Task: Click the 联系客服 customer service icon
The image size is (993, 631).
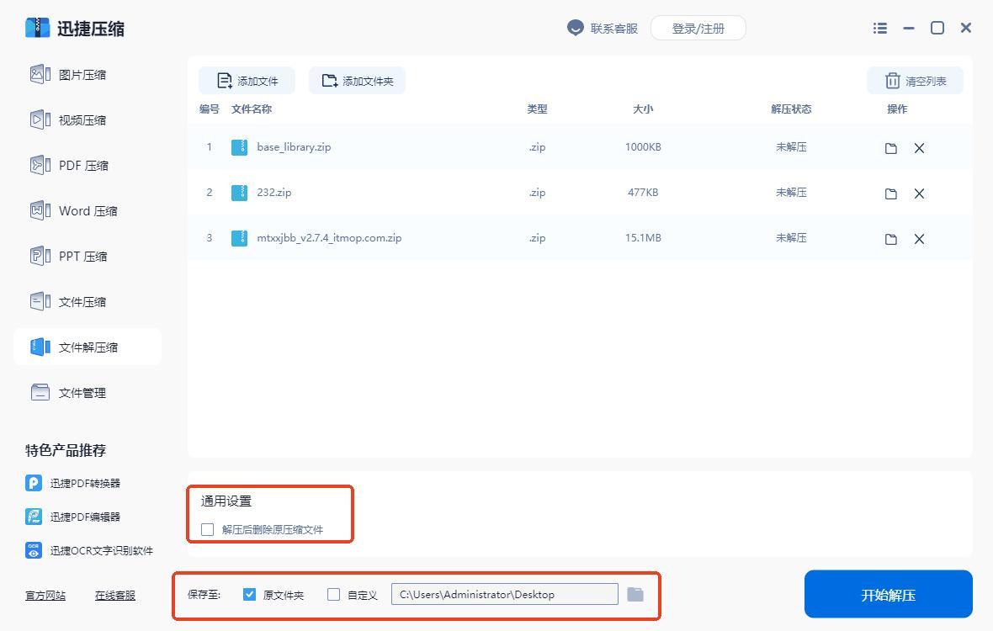Action: [x=576, y=28]
